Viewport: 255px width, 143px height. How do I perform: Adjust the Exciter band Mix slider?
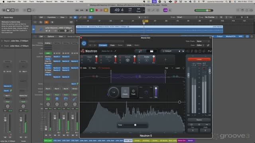pos(156,92)
